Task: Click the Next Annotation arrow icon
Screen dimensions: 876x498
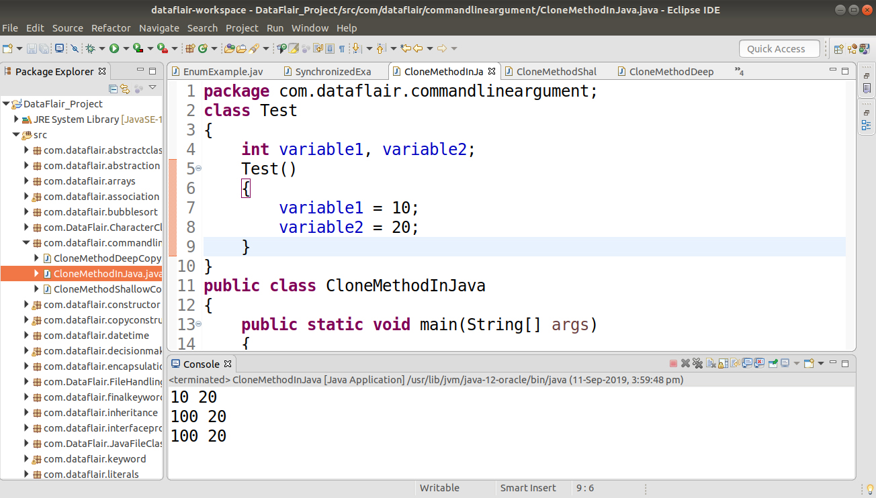Action: click(357, 48)
